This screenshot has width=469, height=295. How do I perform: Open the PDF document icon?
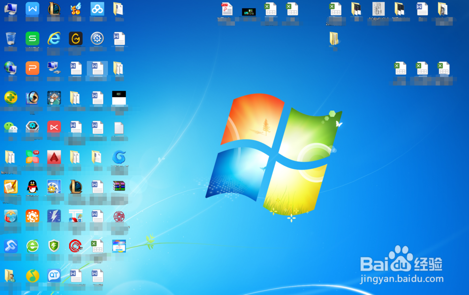(227, 9)
